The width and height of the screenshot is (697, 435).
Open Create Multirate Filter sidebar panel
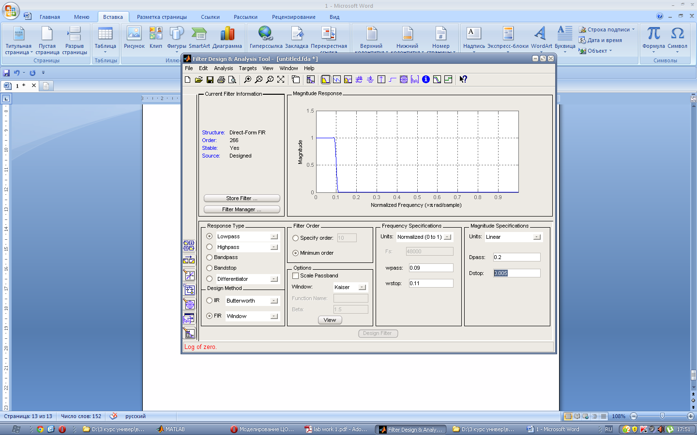coord(189,246)
